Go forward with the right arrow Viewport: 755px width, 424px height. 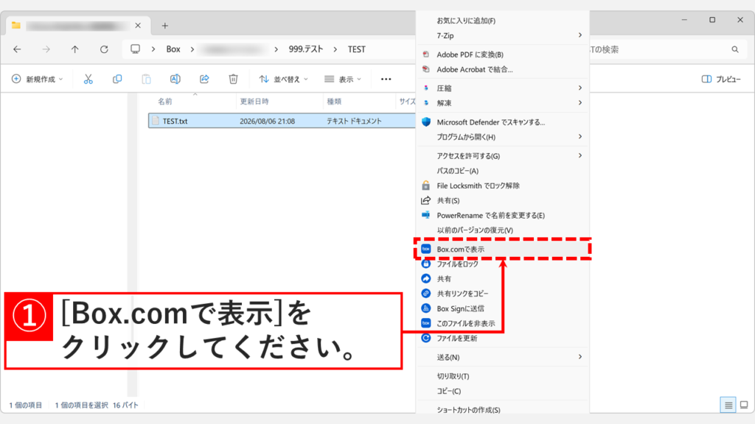pyautogui.click(x=46, y=49)
